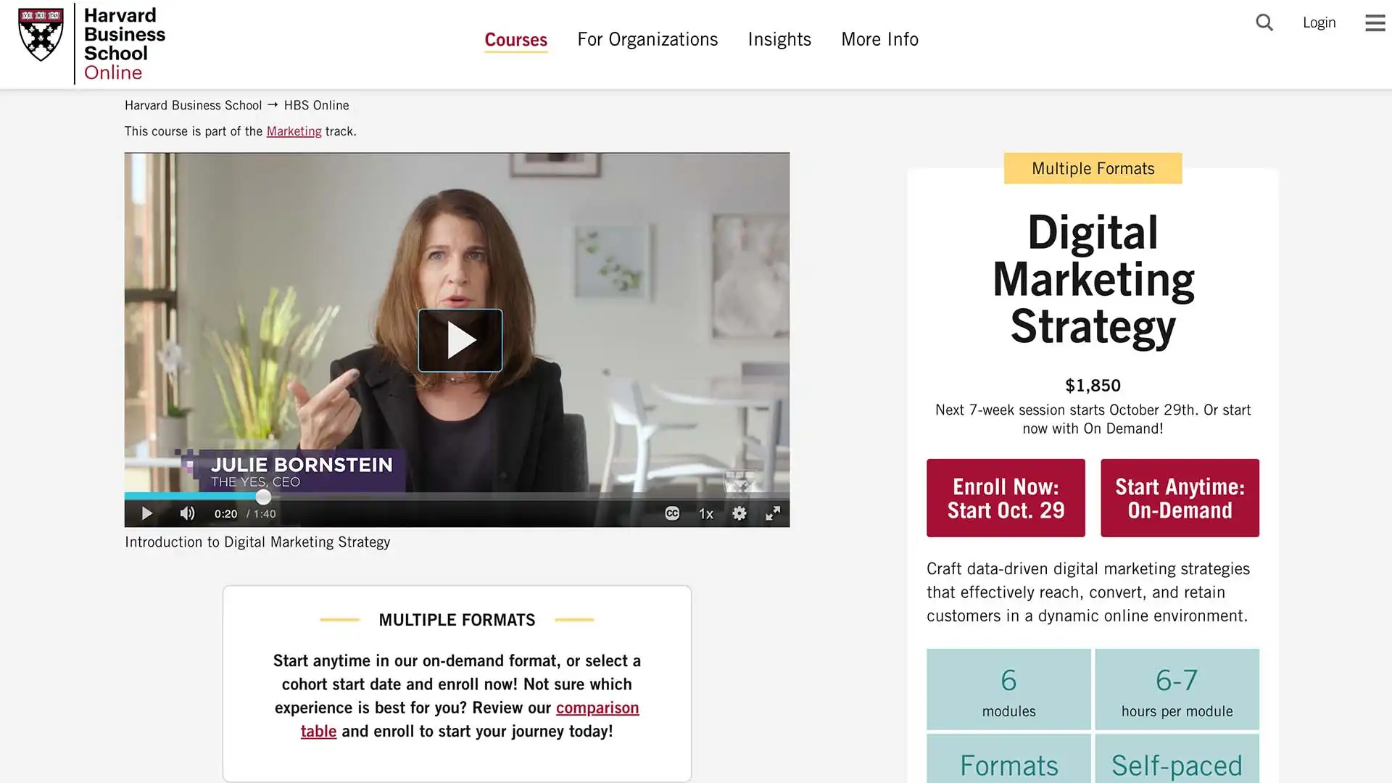Screen dimensions: 1392x783
Task: Click the small play icon in video controls
Action: (146, 513)
